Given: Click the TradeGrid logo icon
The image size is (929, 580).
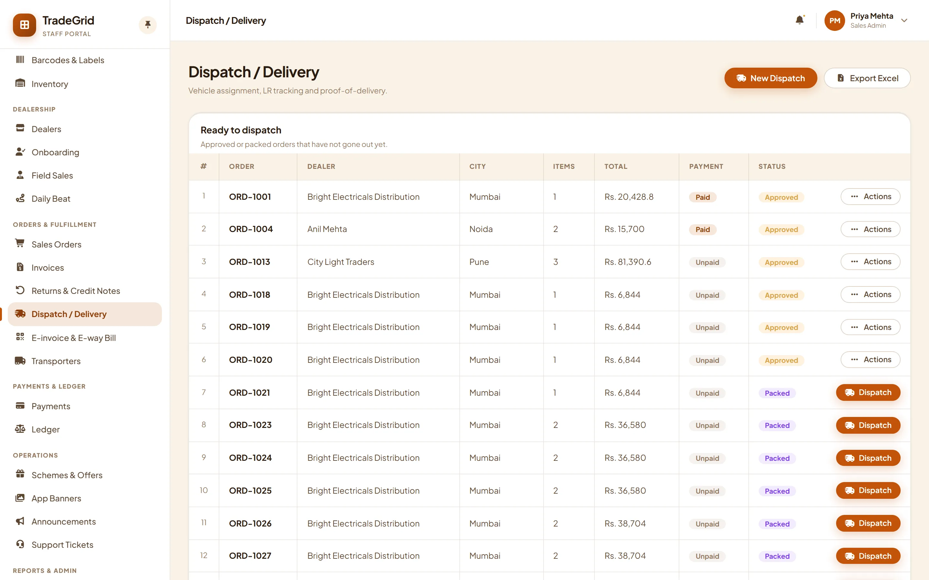Looking at the screenshot, I should click(25, 25).
